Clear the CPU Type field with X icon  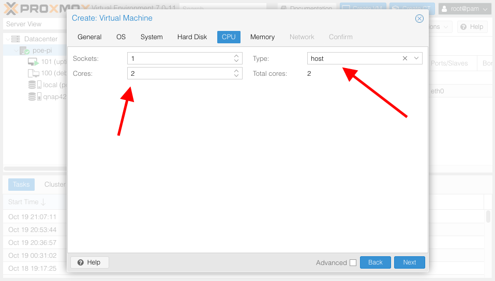point(405,58)
